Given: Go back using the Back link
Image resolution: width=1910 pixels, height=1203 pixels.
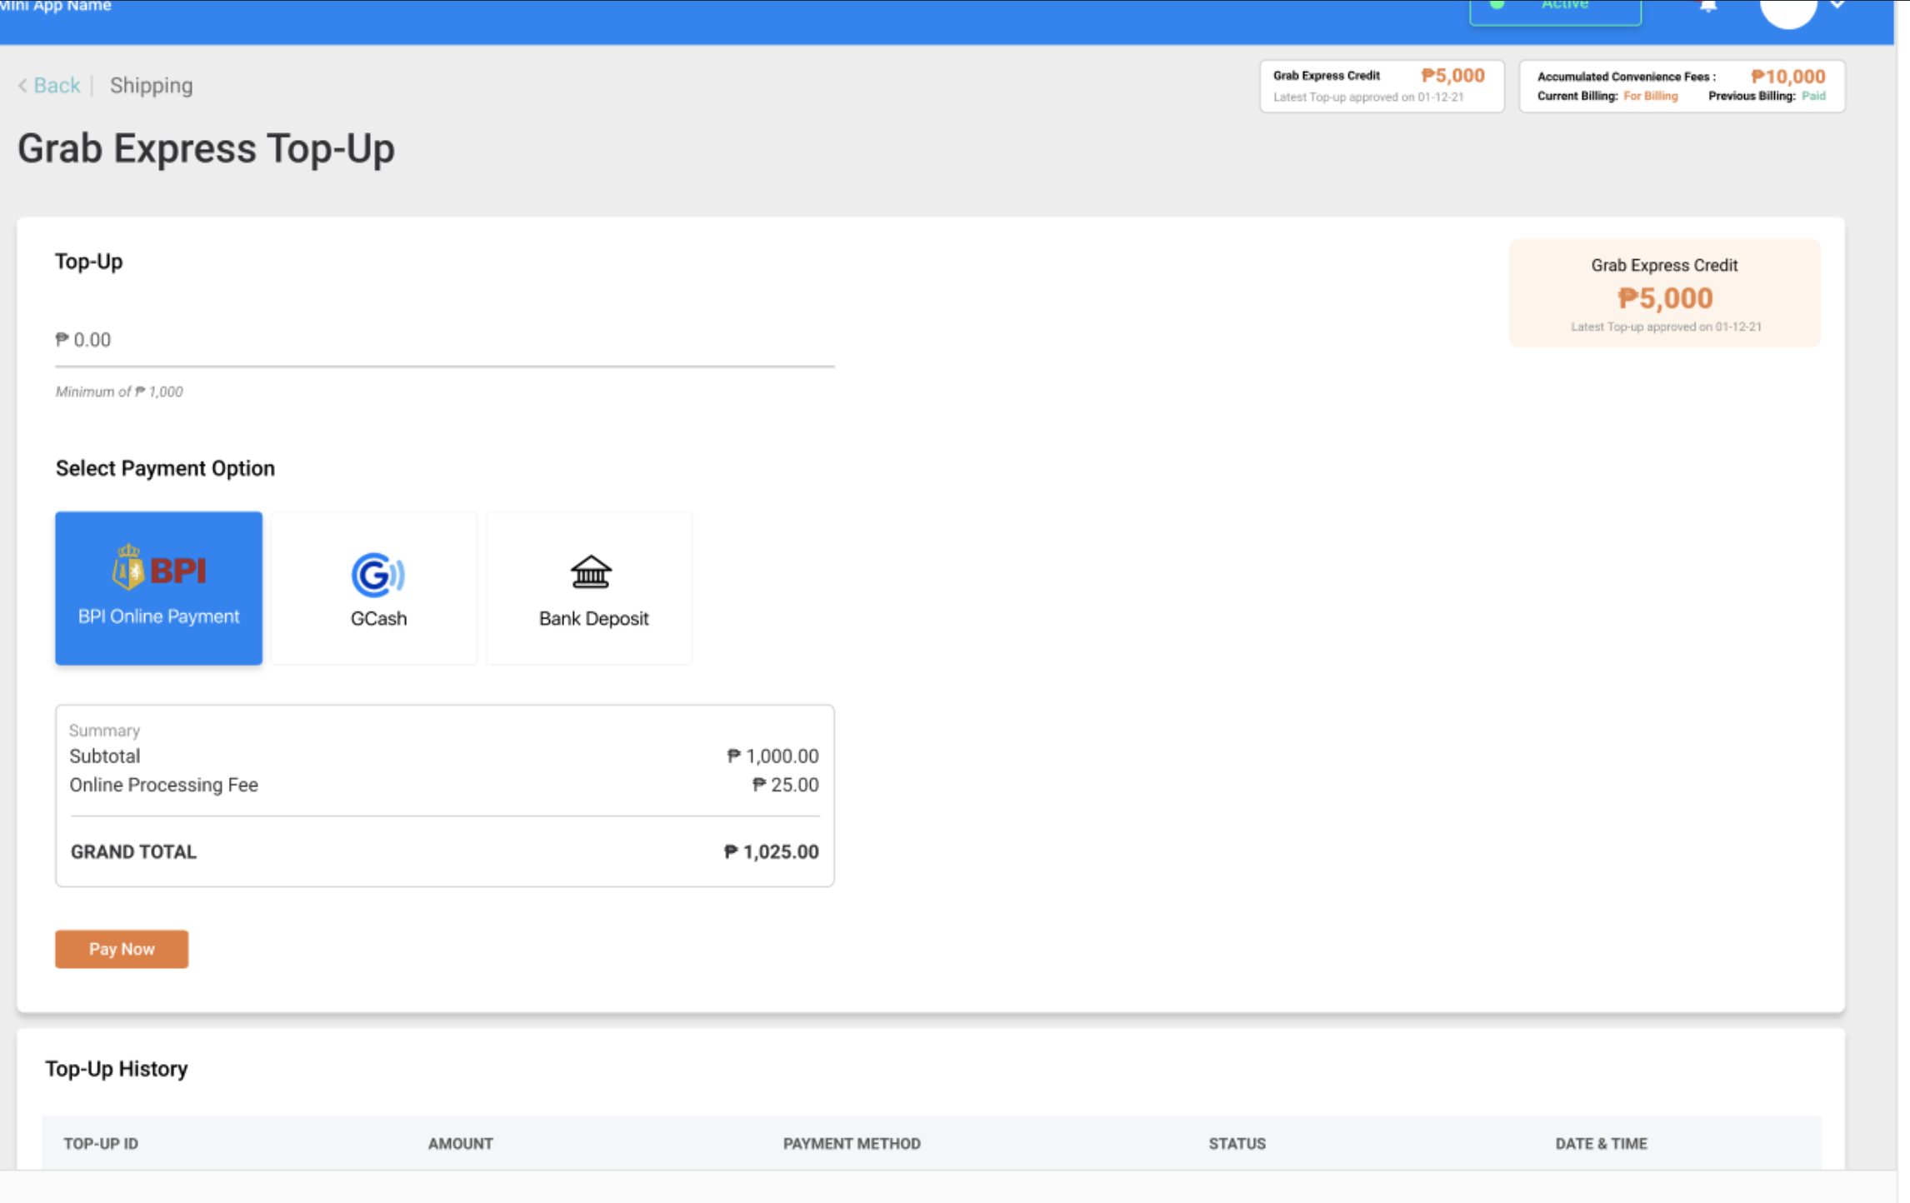Looking at the screenshot, I should point(57,85).
